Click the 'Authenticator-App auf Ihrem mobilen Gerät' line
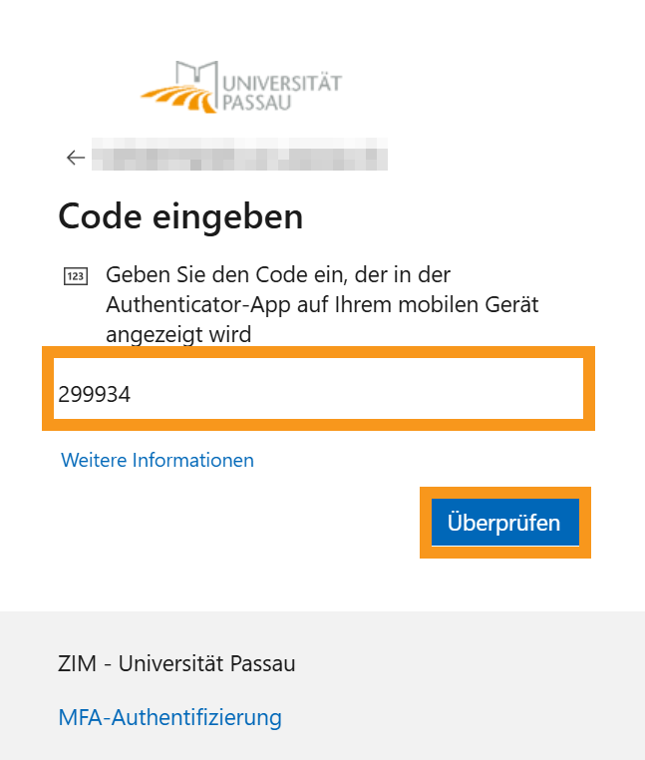The width and height of the screenshot is (645, 760). click(x=323, y=304)
